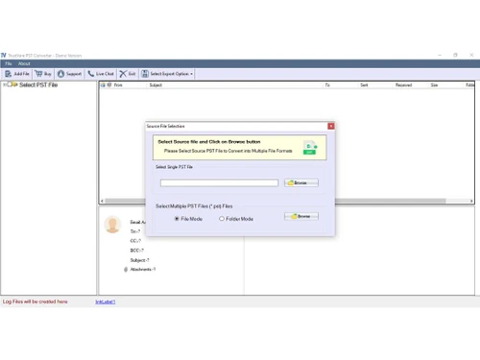Screen dimensions: 480x360
Task: Click the single PST file path field
Action: coord(219,182)
